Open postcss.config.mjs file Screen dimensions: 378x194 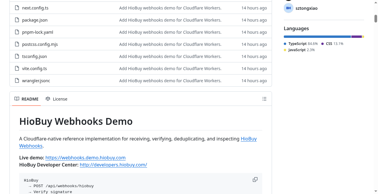tap(40, 44)
